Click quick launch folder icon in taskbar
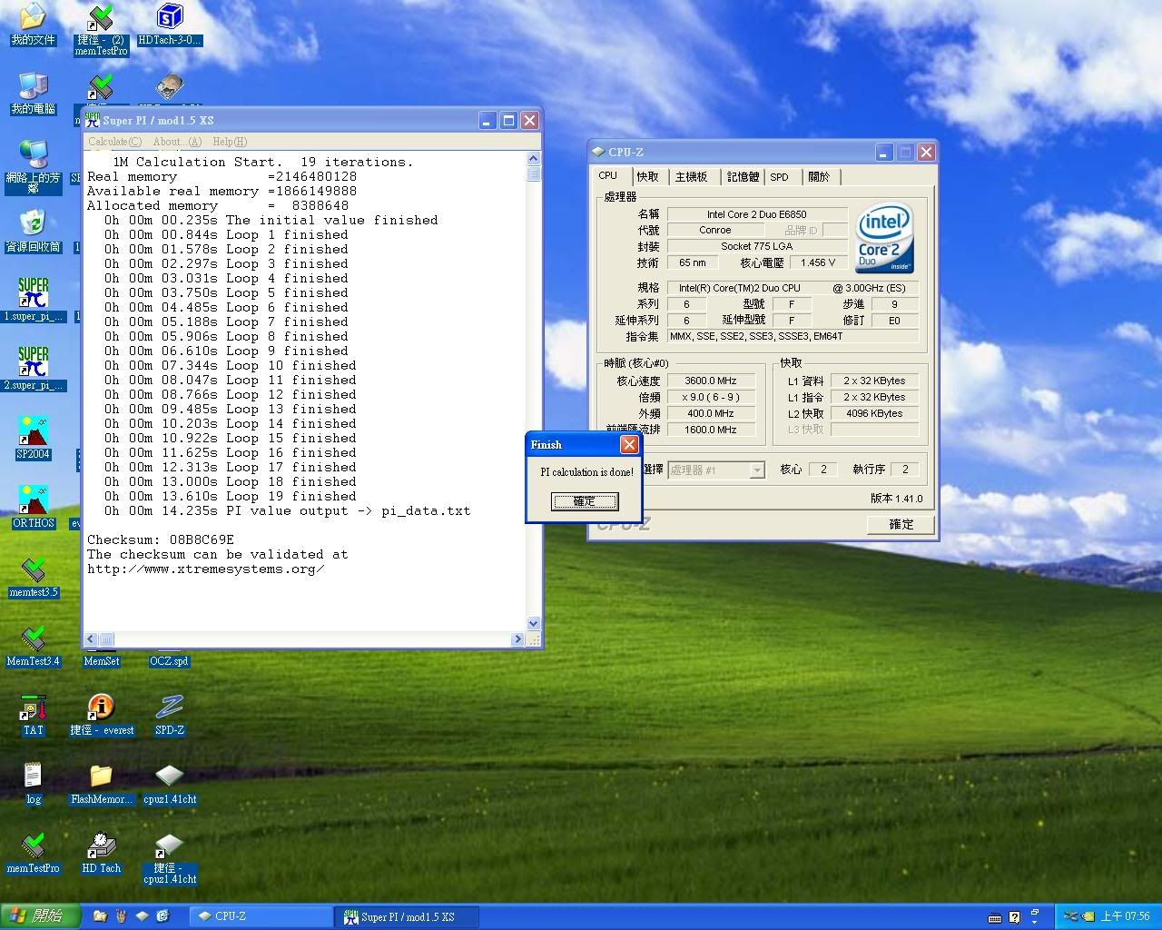This screenshot has width=1162, height=930. 100,916
